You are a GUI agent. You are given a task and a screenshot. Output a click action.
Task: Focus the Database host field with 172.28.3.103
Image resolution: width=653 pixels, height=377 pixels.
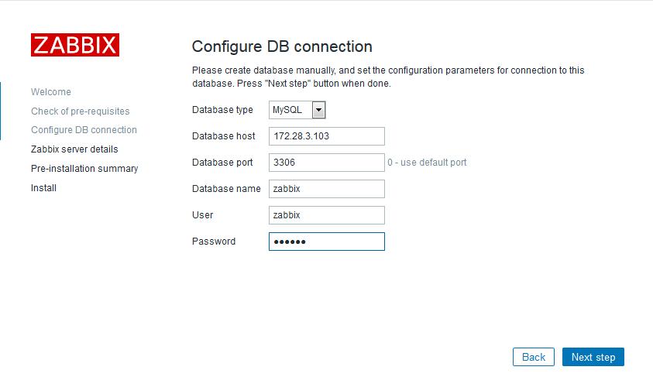coord(327,136)
